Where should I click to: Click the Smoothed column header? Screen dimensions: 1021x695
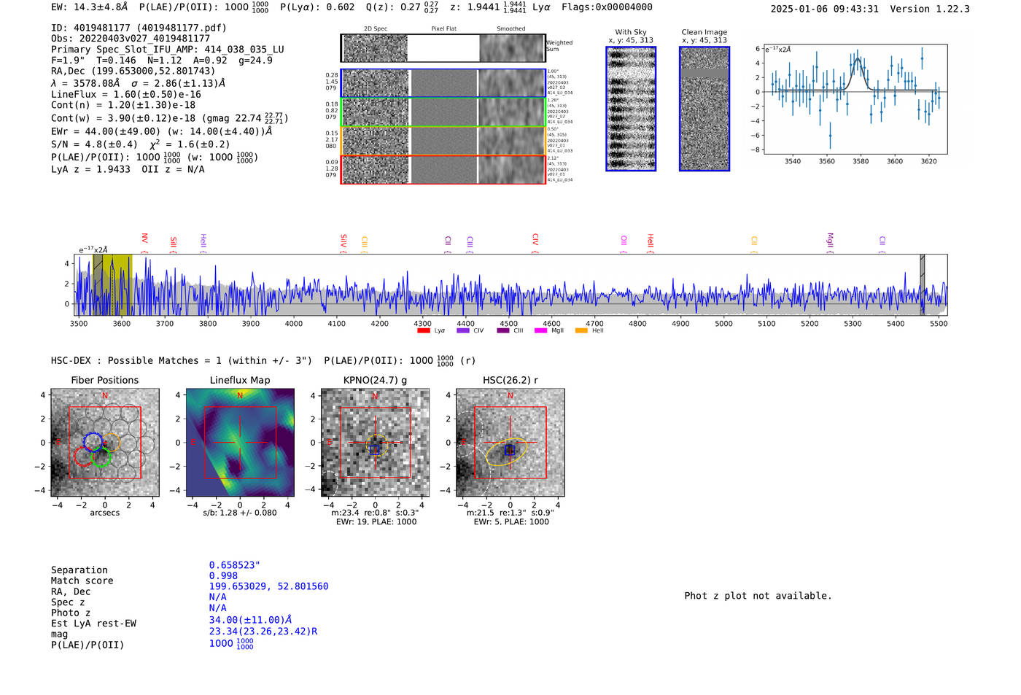click(510, 28)
